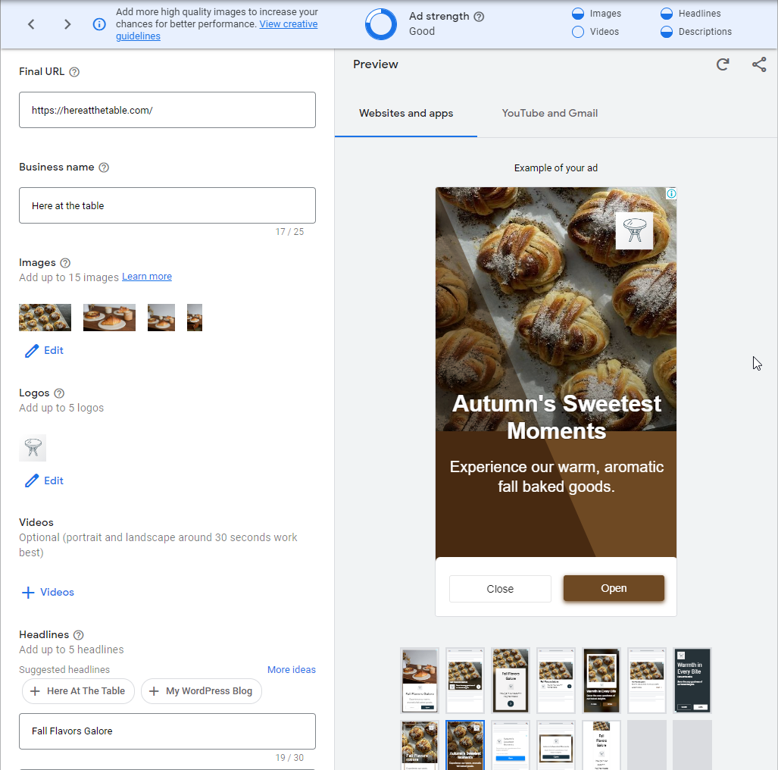Select the Websites and apps tab
778x770 pixels.
coord(406,113)
